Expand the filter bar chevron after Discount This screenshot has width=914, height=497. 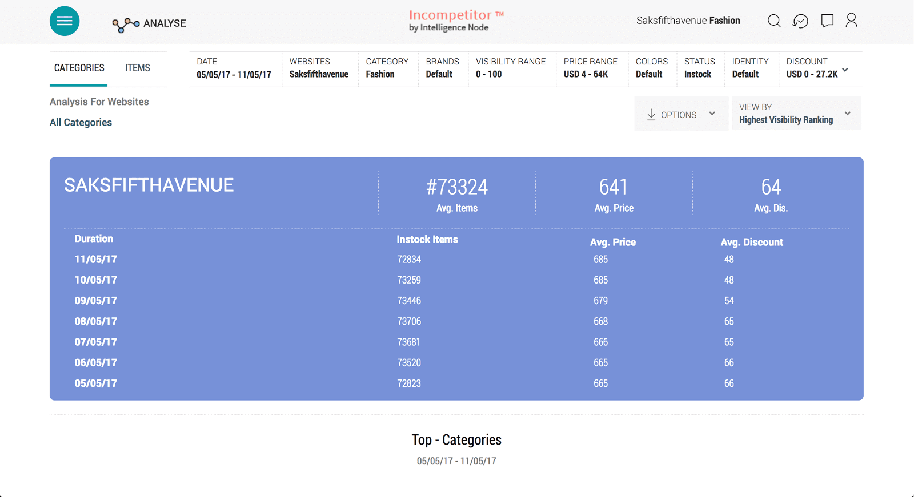[x=845, y=70]
